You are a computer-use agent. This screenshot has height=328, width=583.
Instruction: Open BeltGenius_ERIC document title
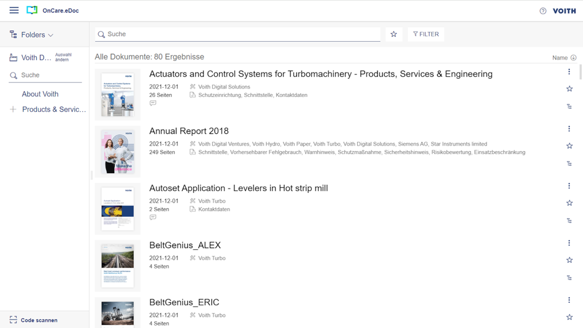[x=185, y=302]
